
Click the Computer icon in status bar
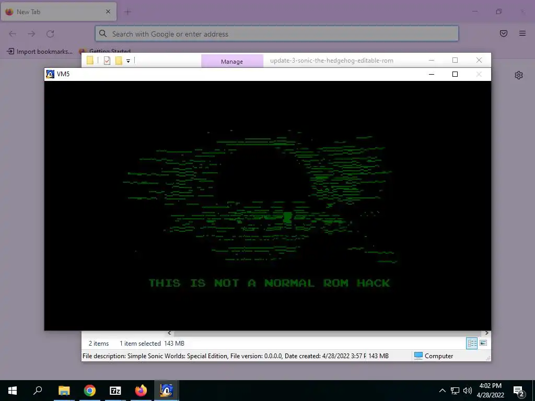418,356
